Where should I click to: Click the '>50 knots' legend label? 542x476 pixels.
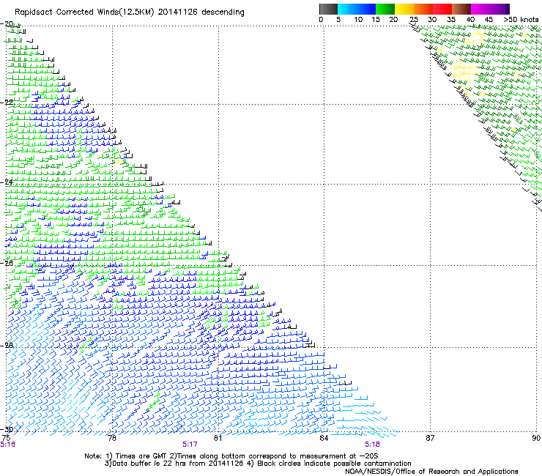(x=521, y=20)
